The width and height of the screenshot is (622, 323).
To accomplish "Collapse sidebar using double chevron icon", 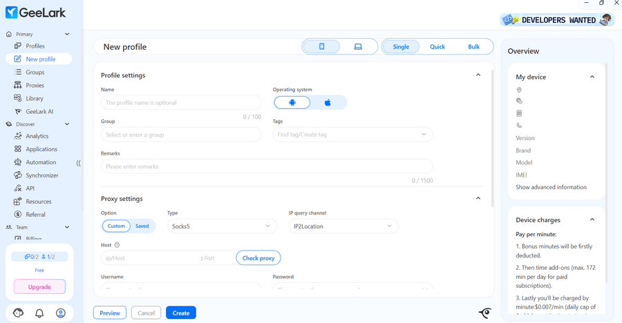I will click(x=78, y=164).
